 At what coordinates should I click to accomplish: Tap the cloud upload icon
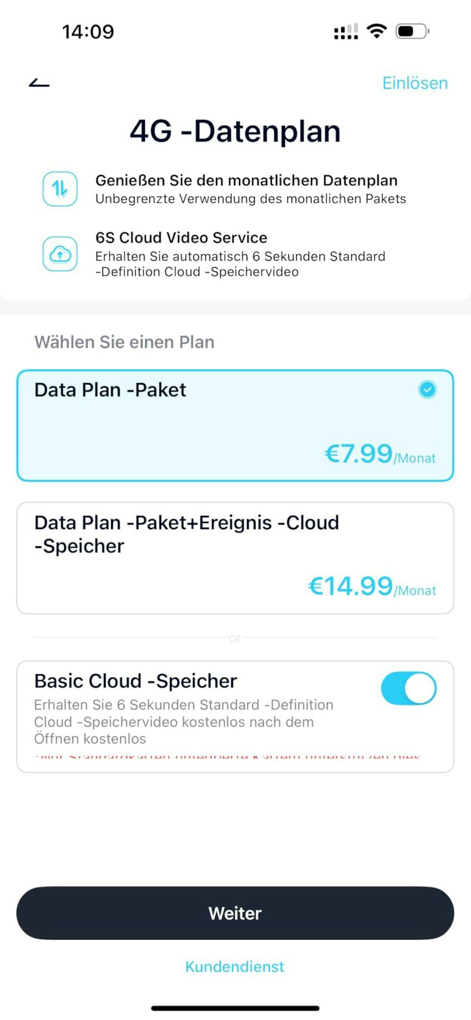(x=60, y=254)
